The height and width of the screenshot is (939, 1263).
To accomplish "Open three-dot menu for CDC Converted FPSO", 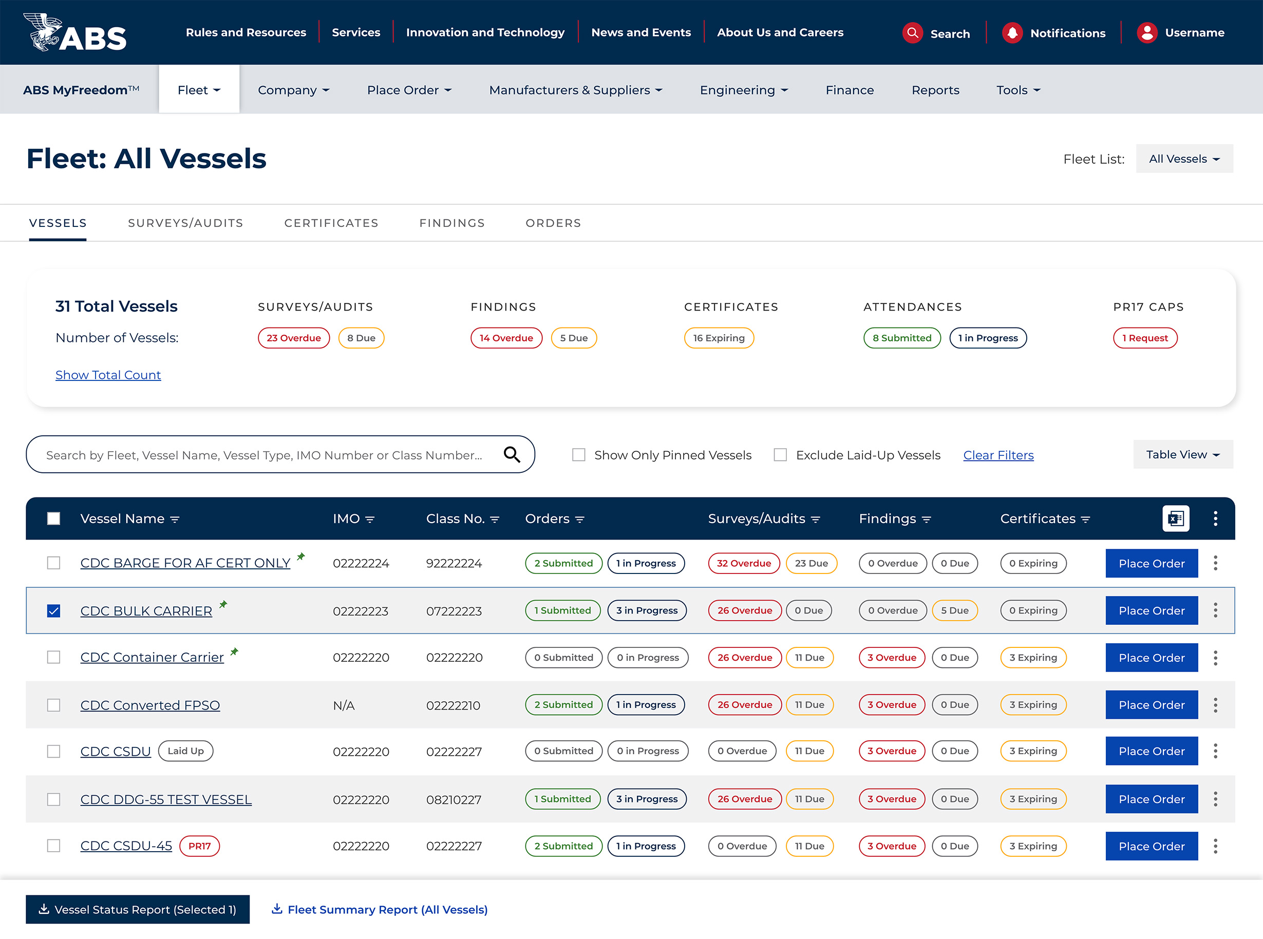I will pos(1215,705).
